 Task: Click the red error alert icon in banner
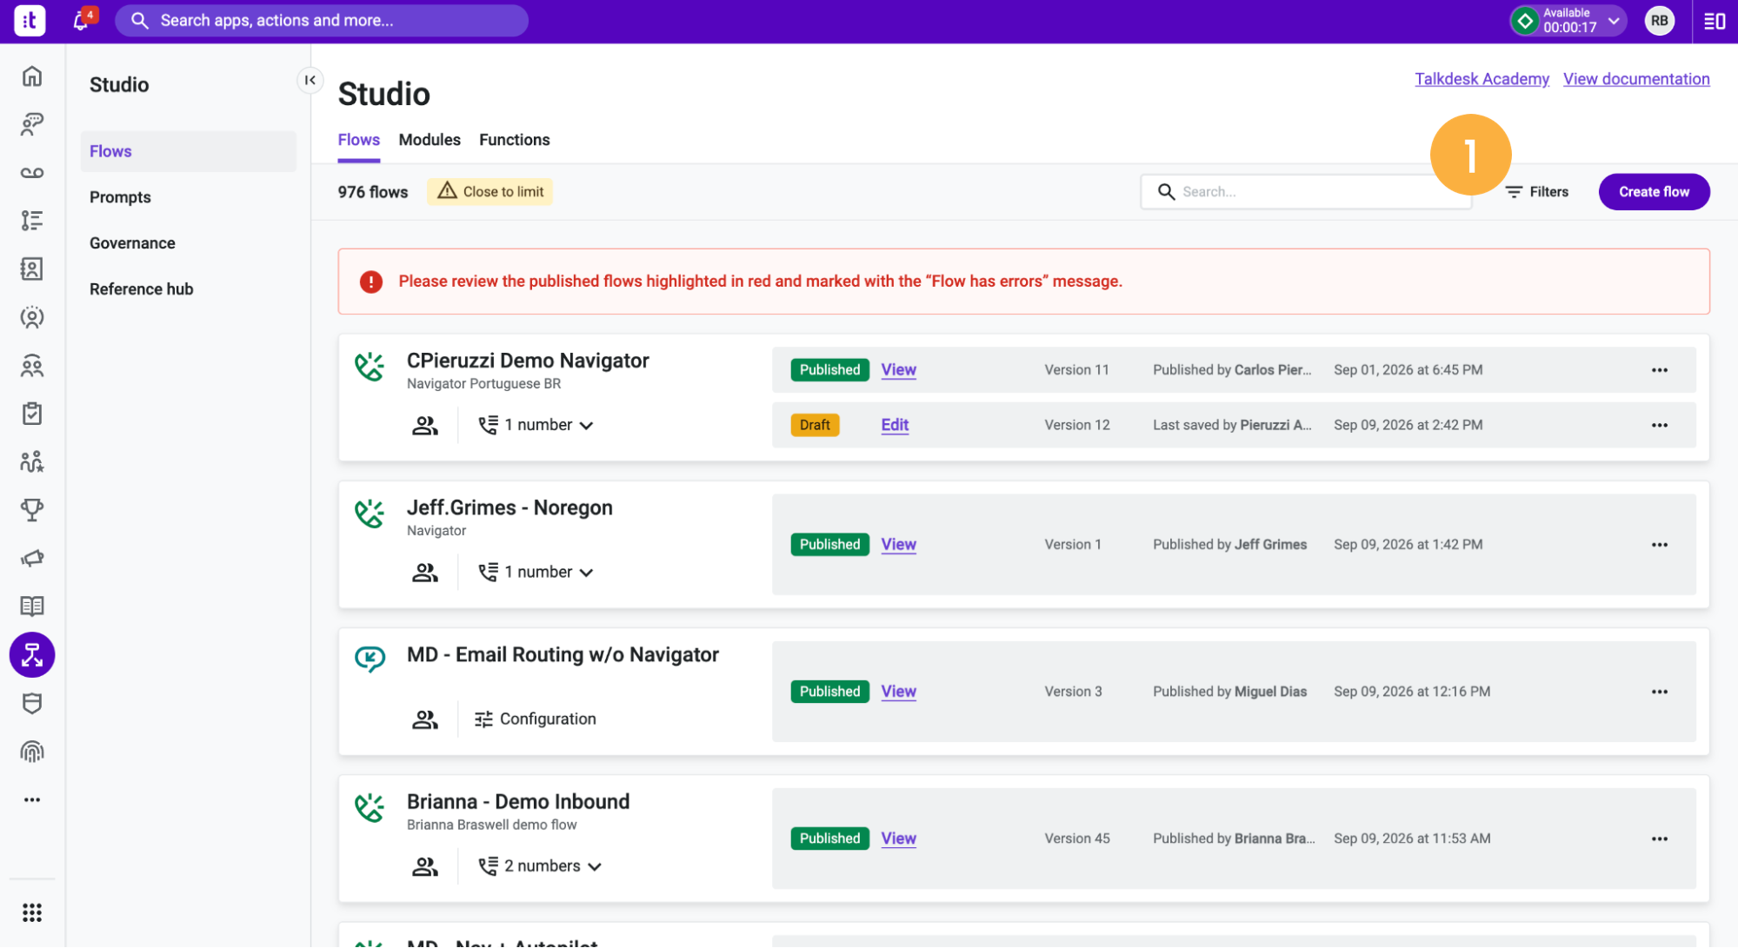point(371,282)
